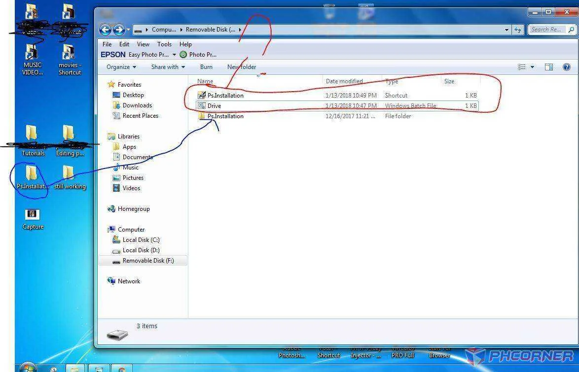Open the Apps library
This screenshot has height=372, width=579.
tap(129, 147)
